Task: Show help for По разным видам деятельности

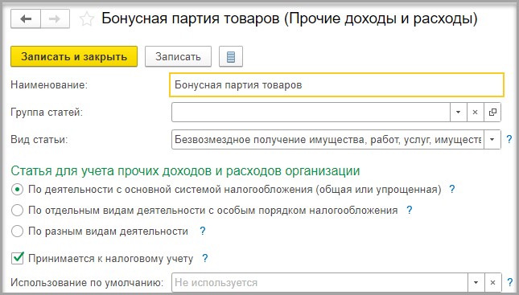Action: point(203,231)
